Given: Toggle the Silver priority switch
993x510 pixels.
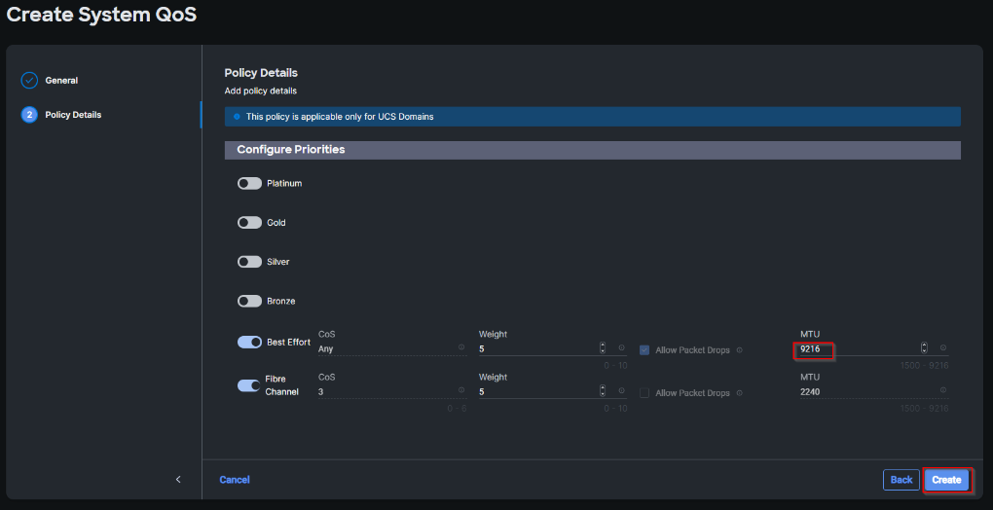Looking at the screenshot, I should point(249,262).
